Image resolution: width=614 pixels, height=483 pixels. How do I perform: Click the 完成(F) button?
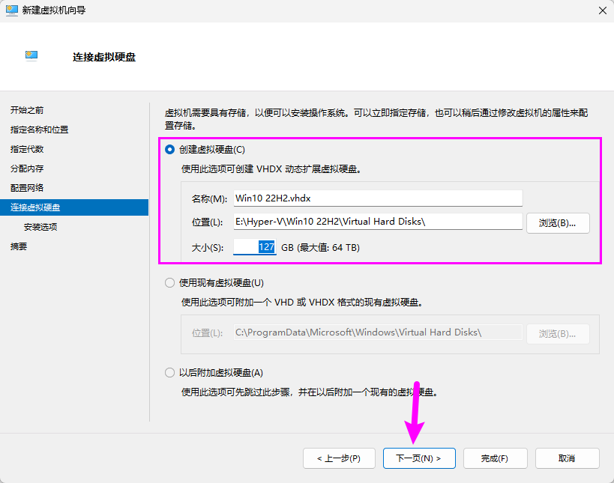[496, 458]
